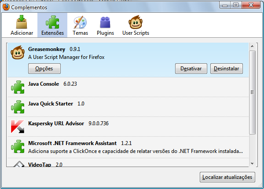Switch to the Adicionar tab label
Screen dimensions: 264x189
(x=22, y=33)
